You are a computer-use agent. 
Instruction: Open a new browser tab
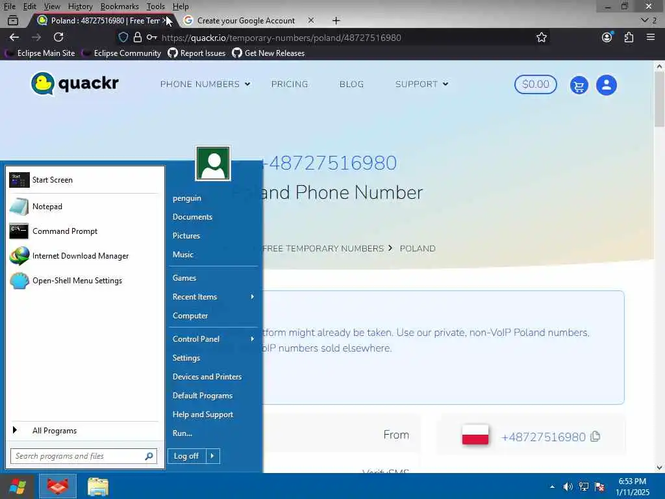pos(336,20)
